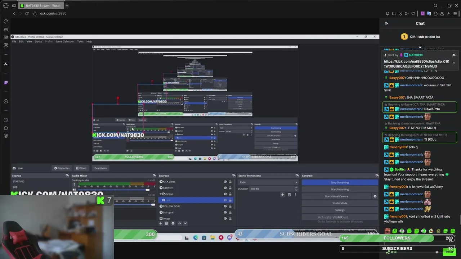The image size is (461, 259).
Task: Open OBS Docks menu
Action: 39,41
